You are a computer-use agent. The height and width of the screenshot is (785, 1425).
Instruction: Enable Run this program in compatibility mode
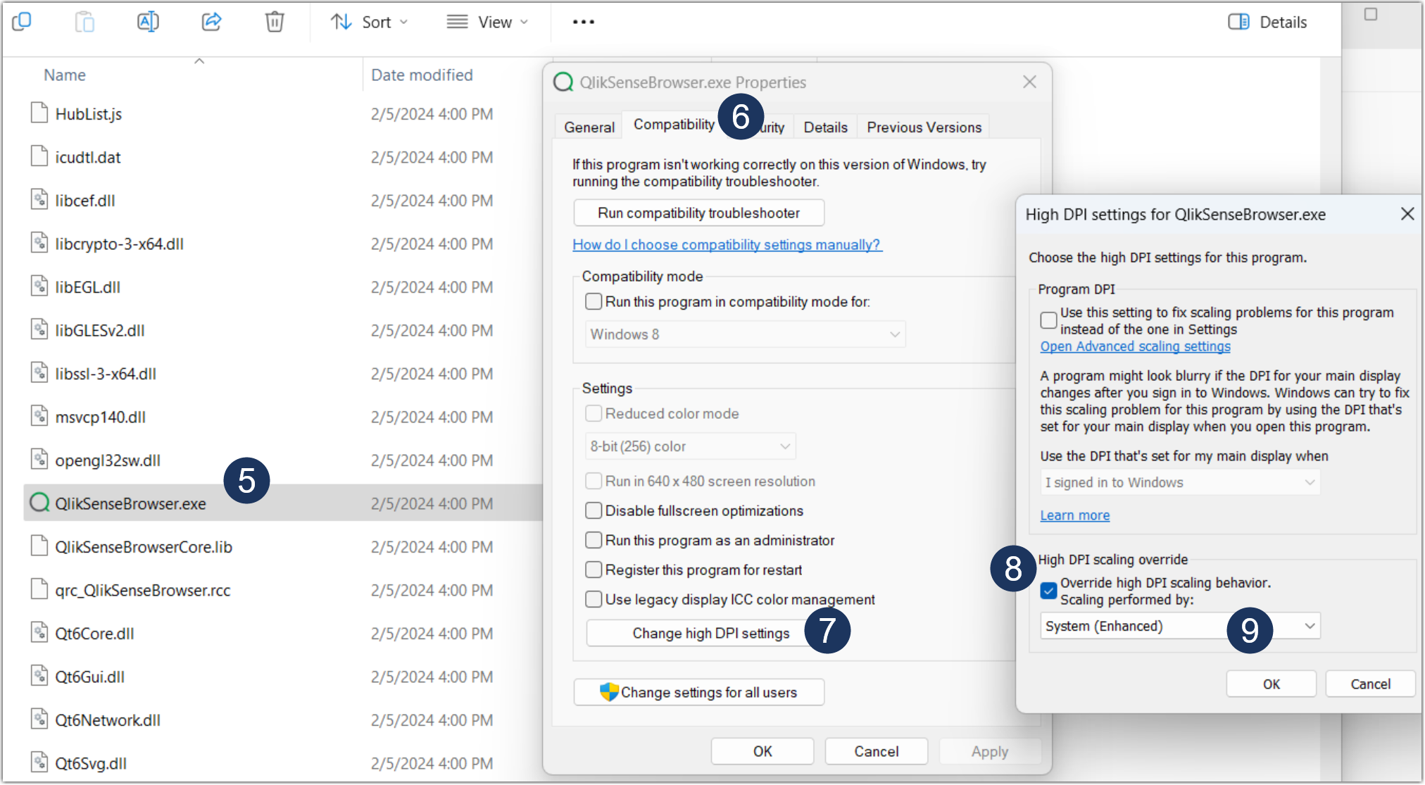[594, 301]
